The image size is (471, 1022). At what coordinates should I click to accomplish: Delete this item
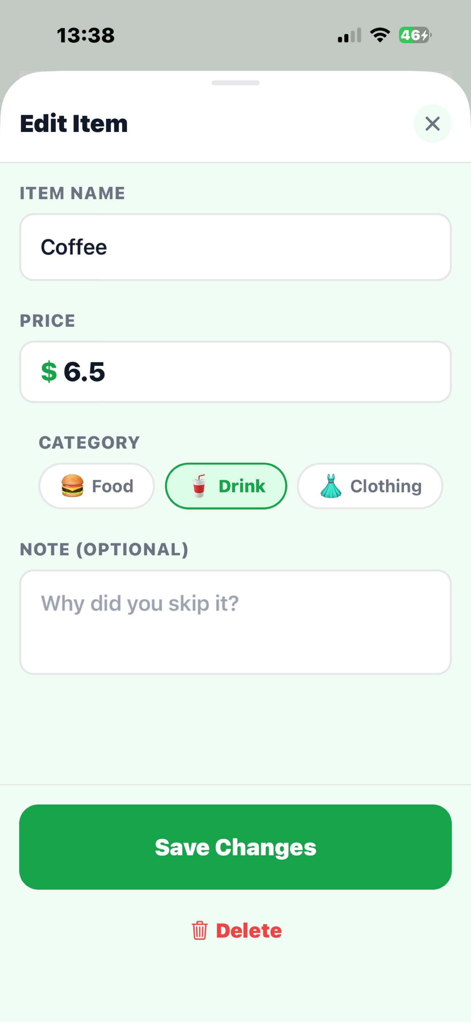pyautogui.click(x=237, y=930)
